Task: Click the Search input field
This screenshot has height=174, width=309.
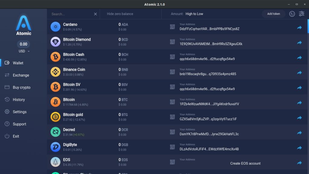Action: [72, 14]
